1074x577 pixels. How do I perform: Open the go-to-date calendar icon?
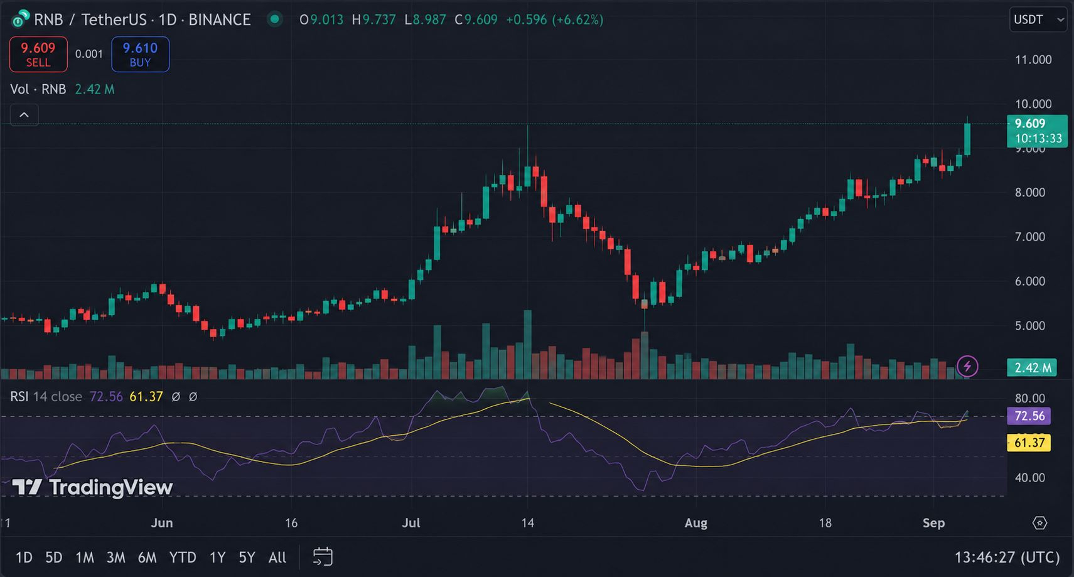coord(323,557)
